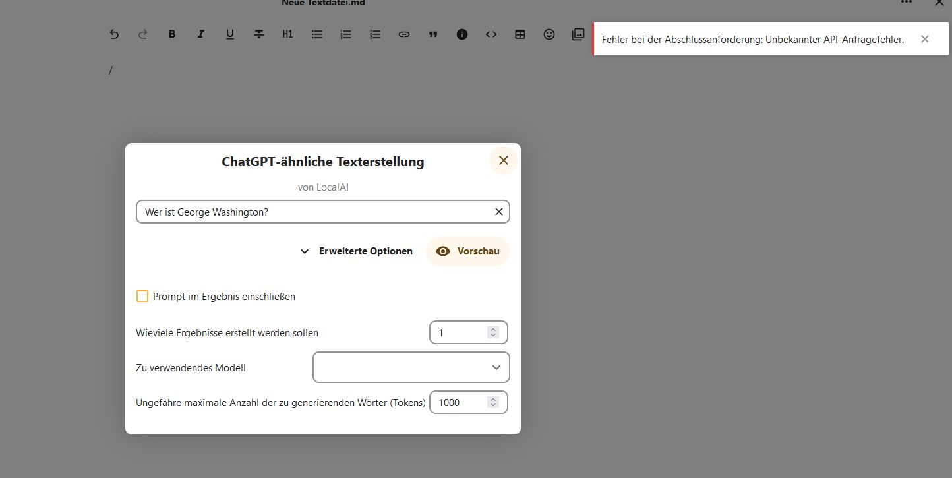
Task: Click the Undo icon in the toolbar
Action: [114, 34]
